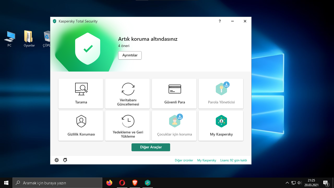The image size is (334, 188).
Task: Select the Parola Yöneticisi tile
Action: coord(221,93)
